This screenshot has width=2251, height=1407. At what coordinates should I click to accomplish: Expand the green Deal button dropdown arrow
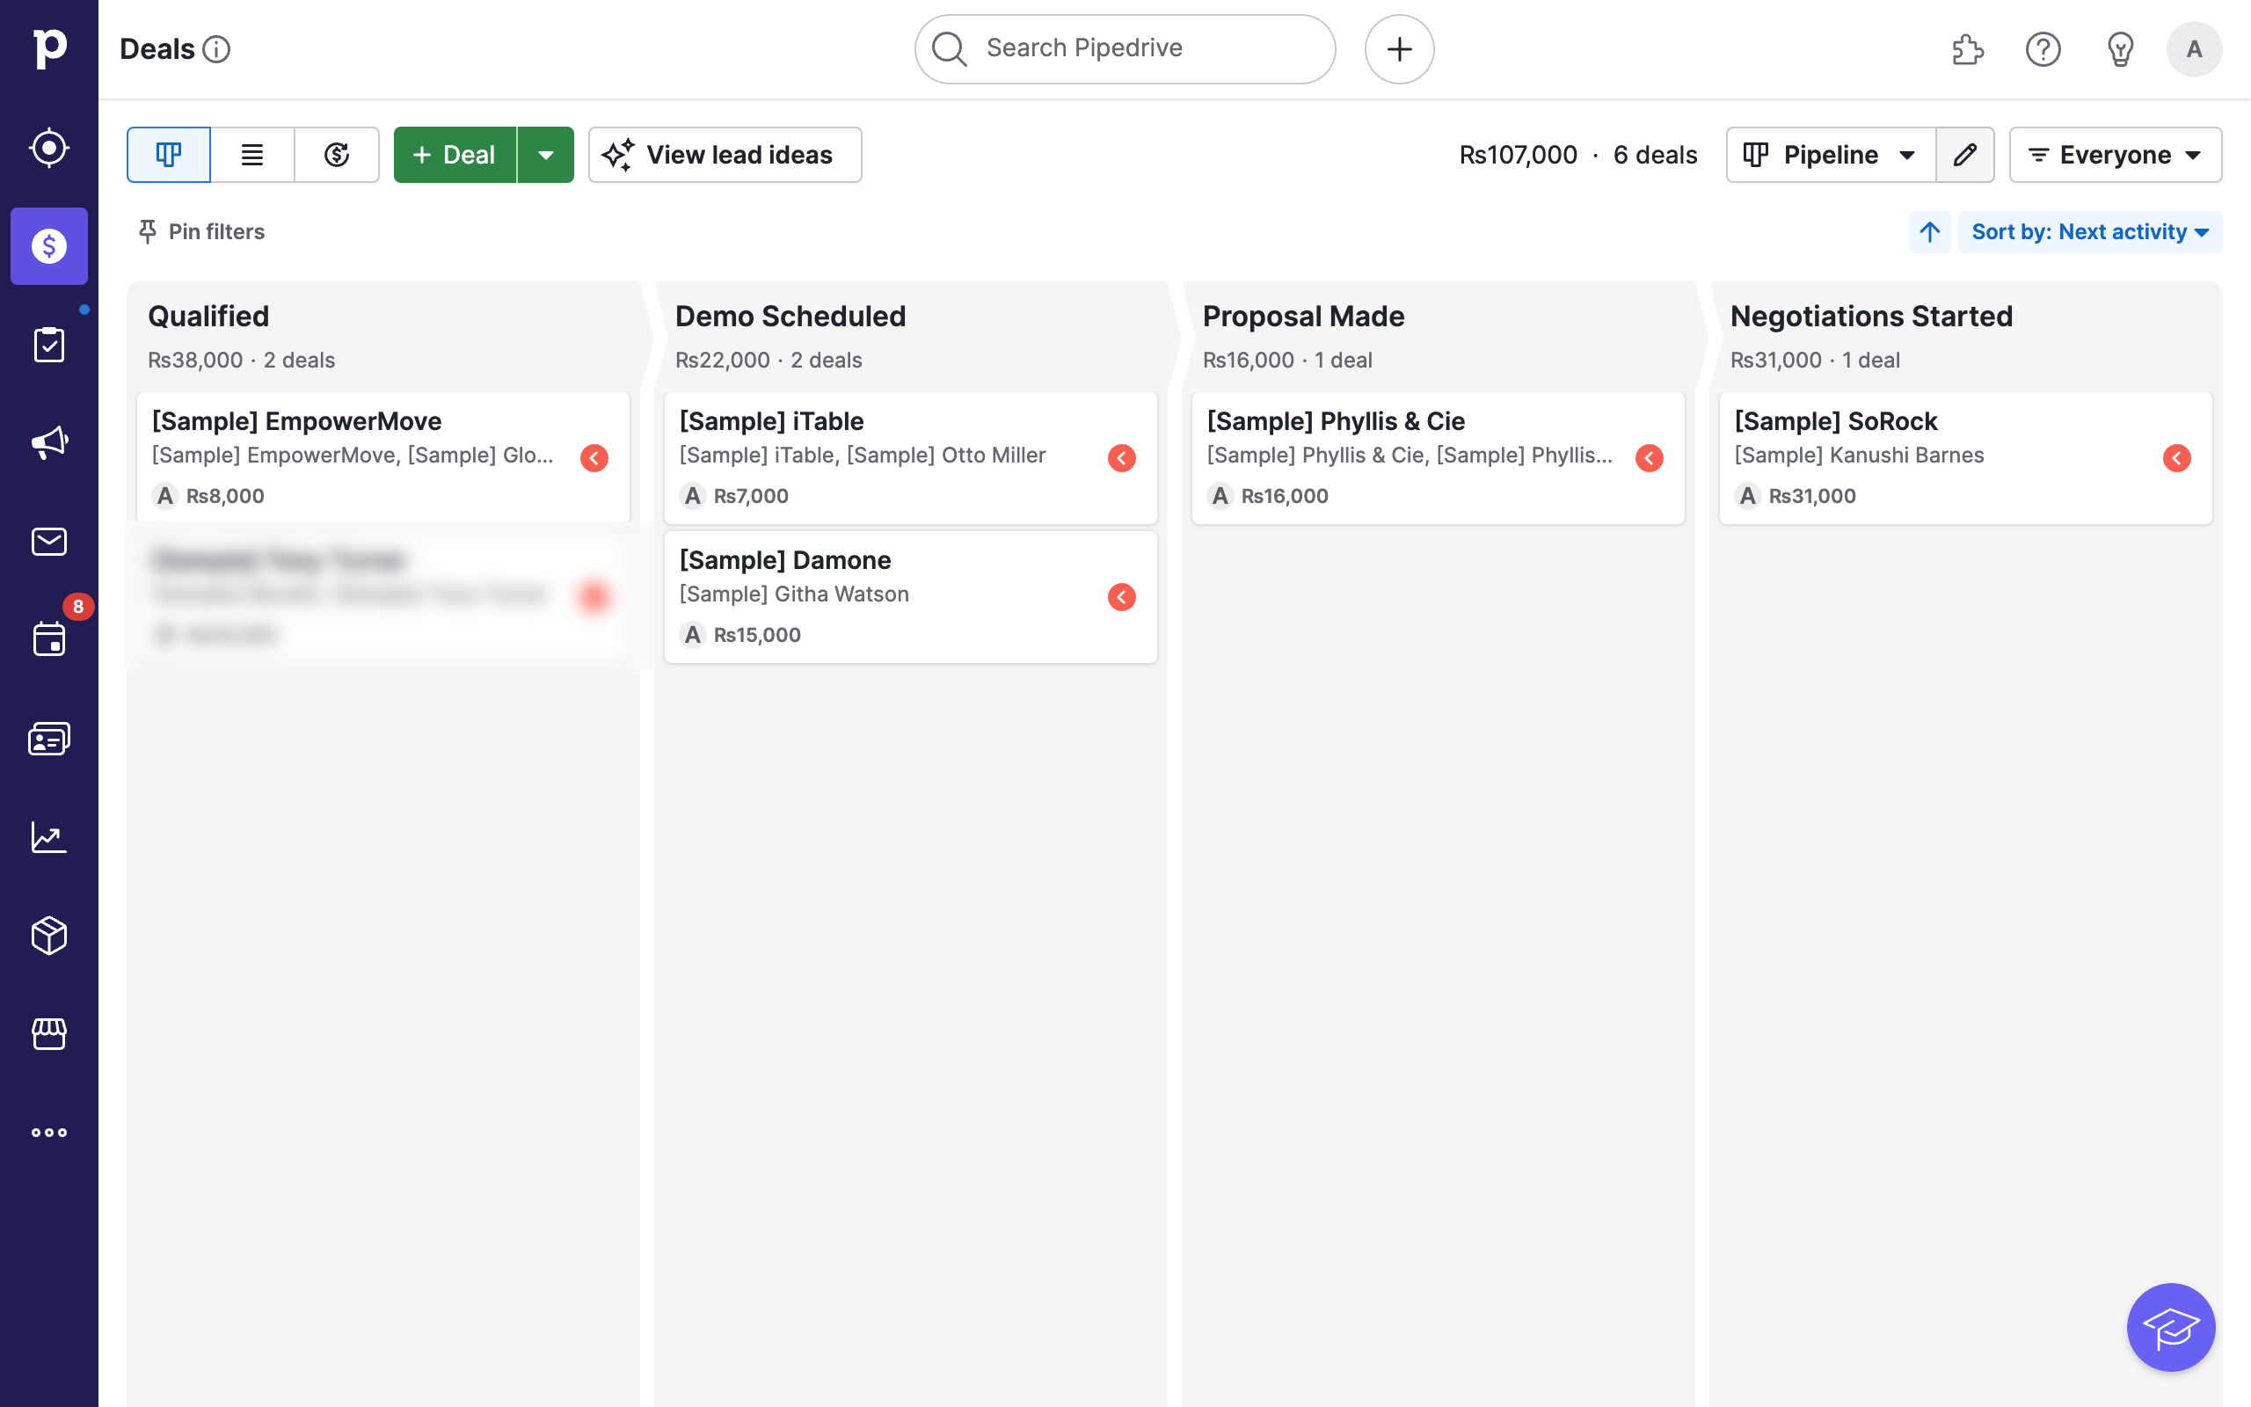tap(546, 155)
